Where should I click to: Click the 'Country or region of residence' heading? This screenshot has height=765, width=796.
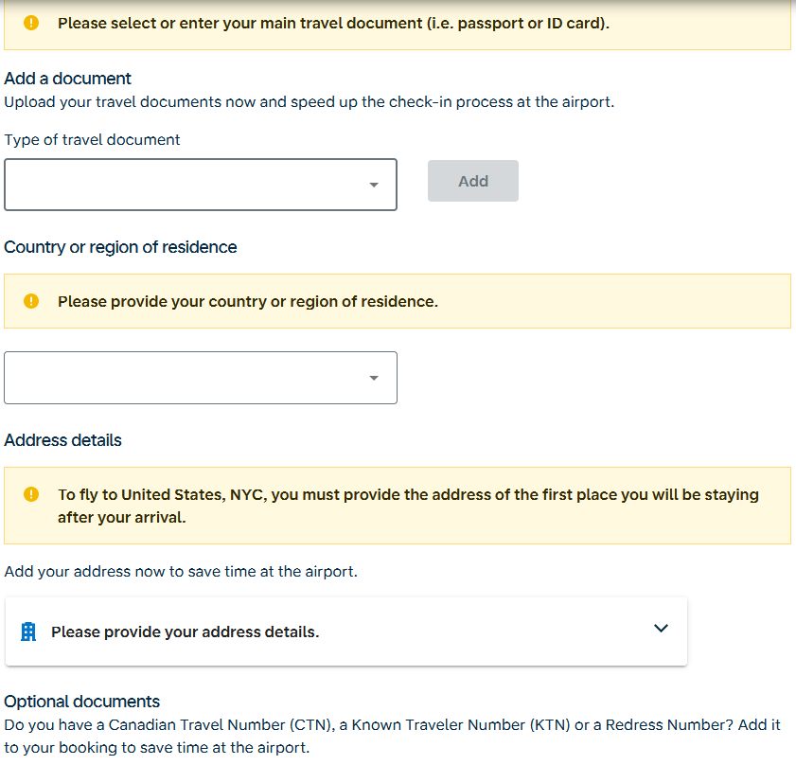[x=120, y=247]
